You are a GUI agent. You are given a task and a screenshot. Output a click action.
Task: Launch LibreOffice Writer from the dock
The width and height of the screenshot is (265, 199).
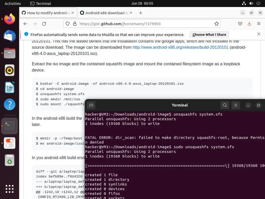[10, 87]
